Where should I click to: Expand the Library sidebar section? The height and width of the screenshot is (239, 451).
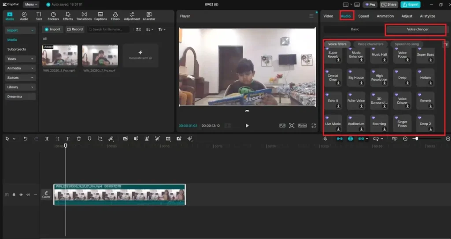[x=20, y=87]
